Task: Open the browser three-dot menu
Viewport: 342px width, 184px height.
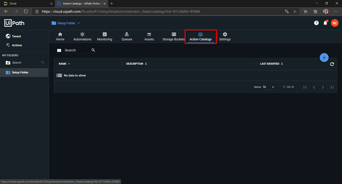Action: point(336,11)
